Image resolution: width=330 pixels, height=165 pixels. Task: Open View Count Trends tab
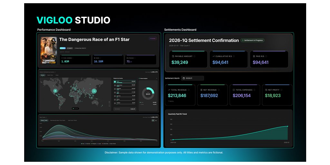pos(73,121)
